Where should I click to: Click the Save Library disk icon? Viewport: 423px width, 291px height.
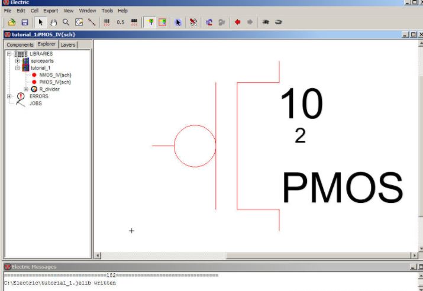(25, 22)
